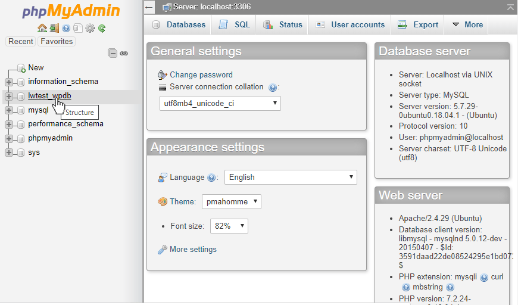Select mysql database name
The height and width of the screenshot is (305, 518).
(38, 110)
